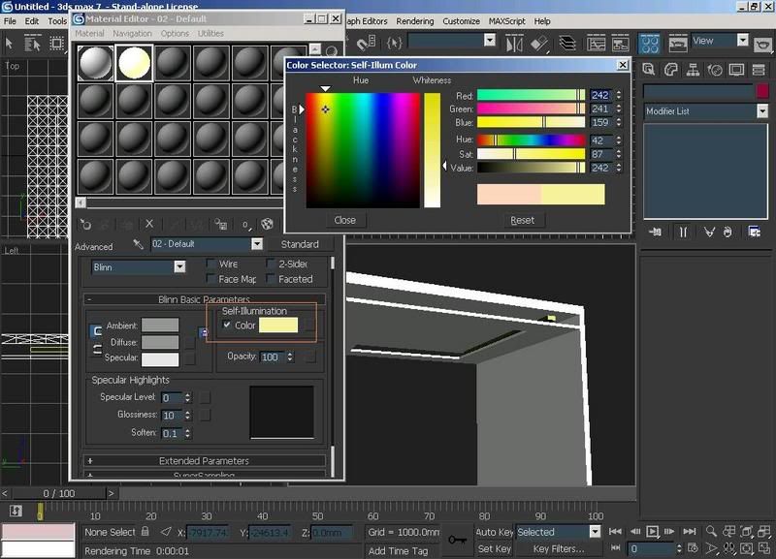This screenshot has width=776, height=559.
Task: Open the Rendering menu
Action: coord(415,21)
